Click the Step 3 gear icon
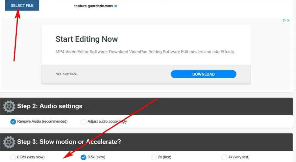 [x=9, y=142]
